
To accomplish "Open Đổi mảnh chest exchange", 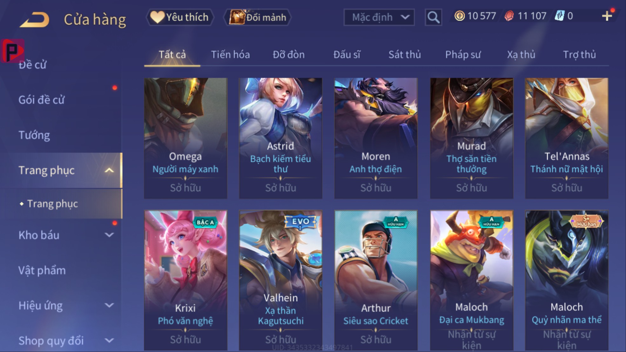I will [x=258, y=17].
